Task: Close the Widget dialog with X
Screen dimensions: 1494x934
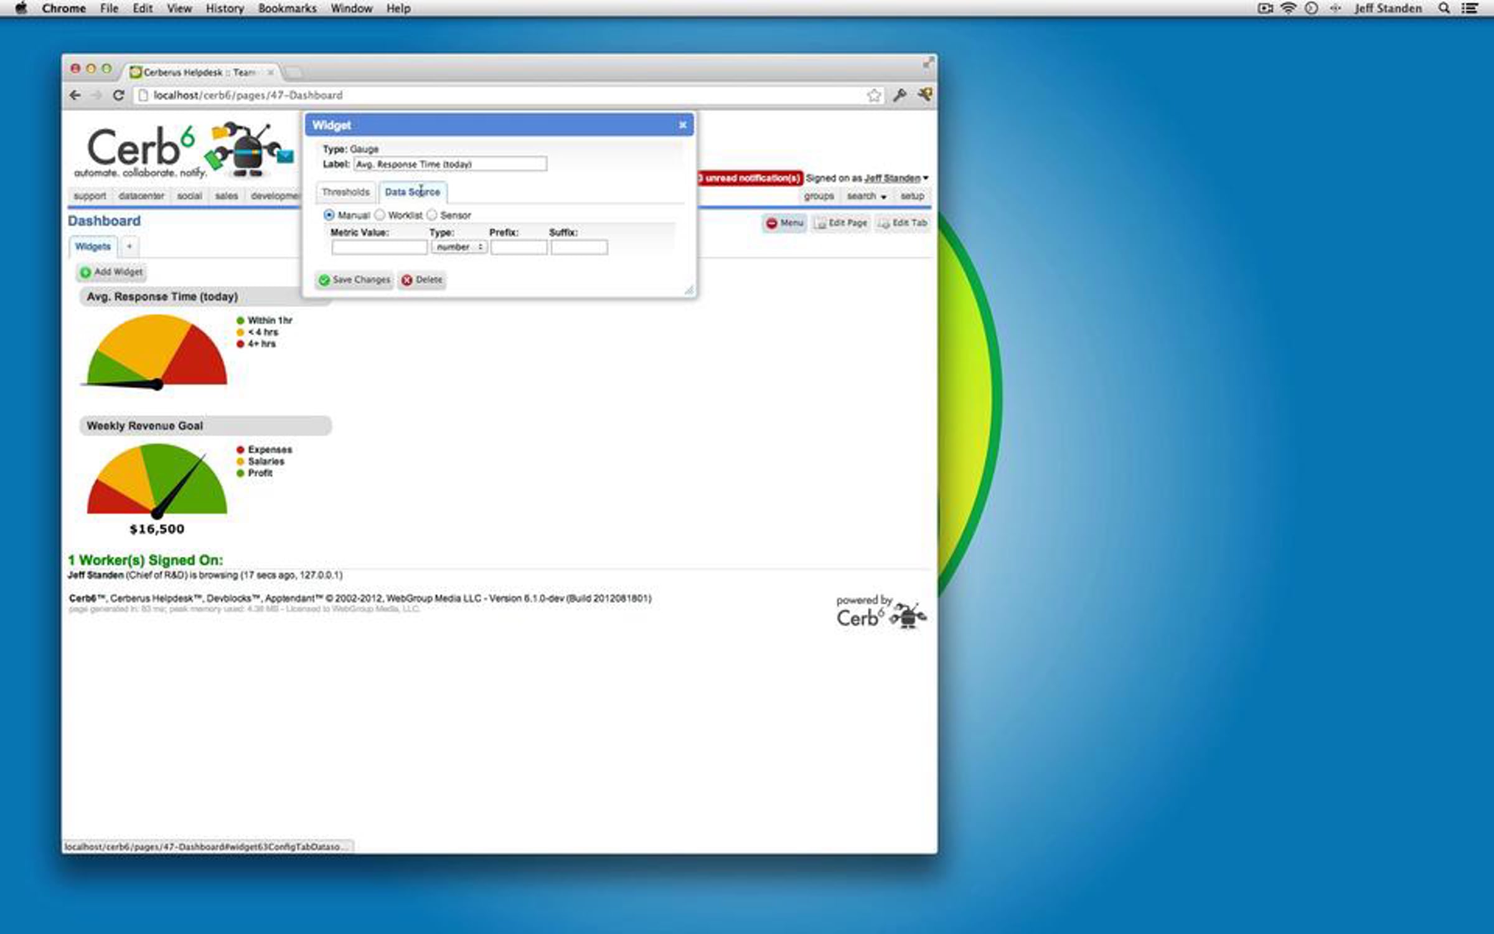Action: 682,125
